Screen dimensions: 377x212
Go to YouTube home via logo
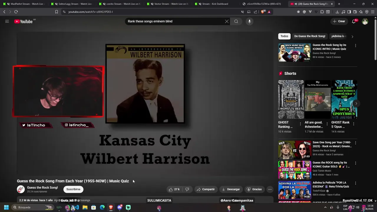(x=23, y=21)
